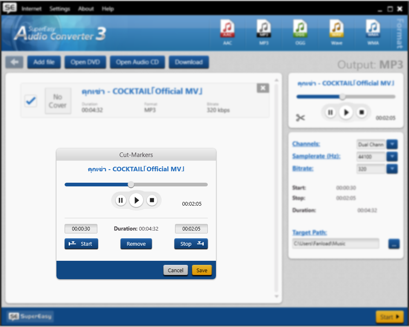
Task: Play the track in Cut-Markers dialog
Action: [x=136, y=200]
